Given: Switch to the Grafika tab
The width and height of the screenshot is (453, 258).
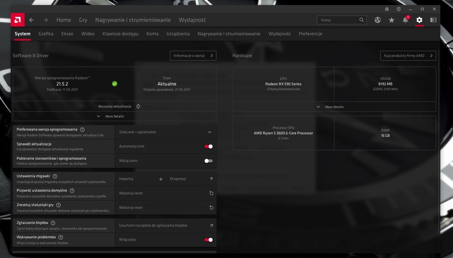Looking at the screenshot, I should pos(46,34).
